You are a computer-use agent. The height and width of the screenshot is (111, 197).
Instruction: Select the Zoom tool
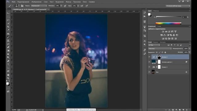(x=8, y=78)
